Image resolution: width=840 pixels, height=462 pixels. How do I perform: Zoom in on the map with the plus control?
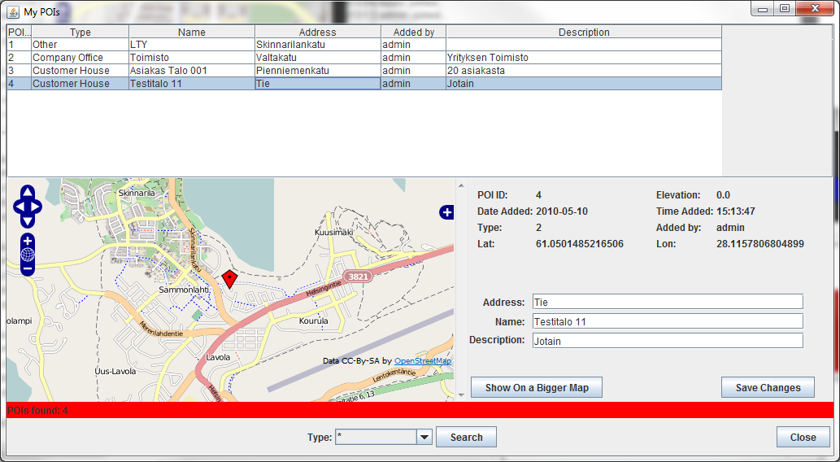point(28,242)
